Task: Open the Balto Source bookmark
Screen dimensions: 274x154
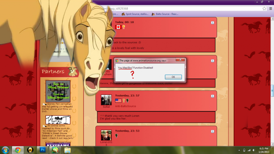Action: pos(165,14)
